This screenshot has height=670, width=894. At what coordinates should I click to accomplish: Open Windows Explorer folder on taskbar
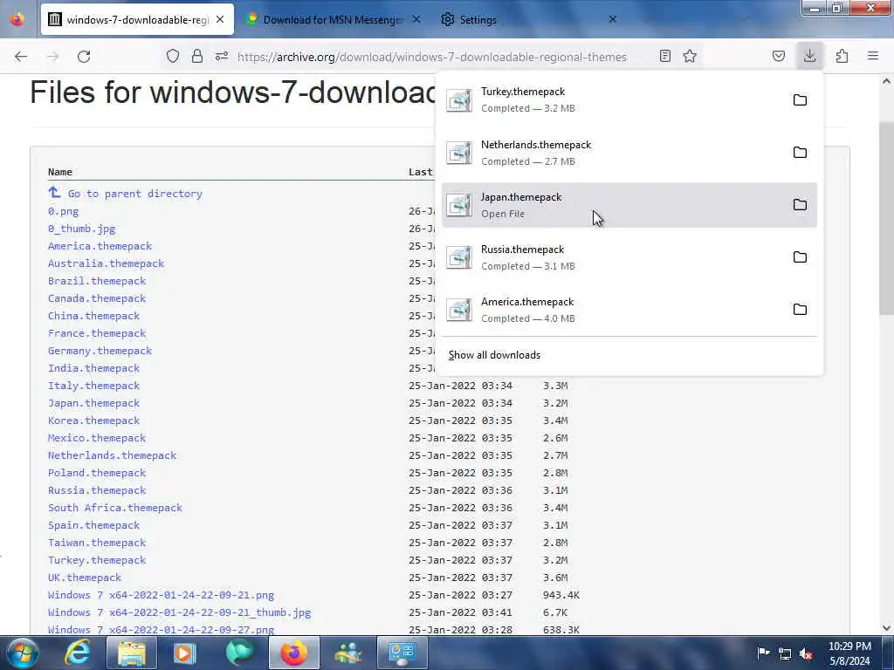(x=131, y=653)
